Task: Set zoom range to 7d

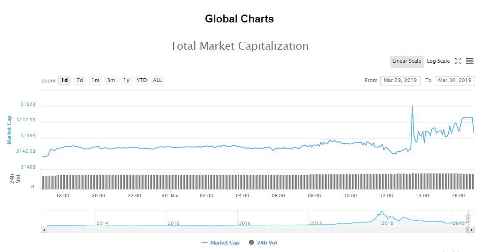Action: 80,81
